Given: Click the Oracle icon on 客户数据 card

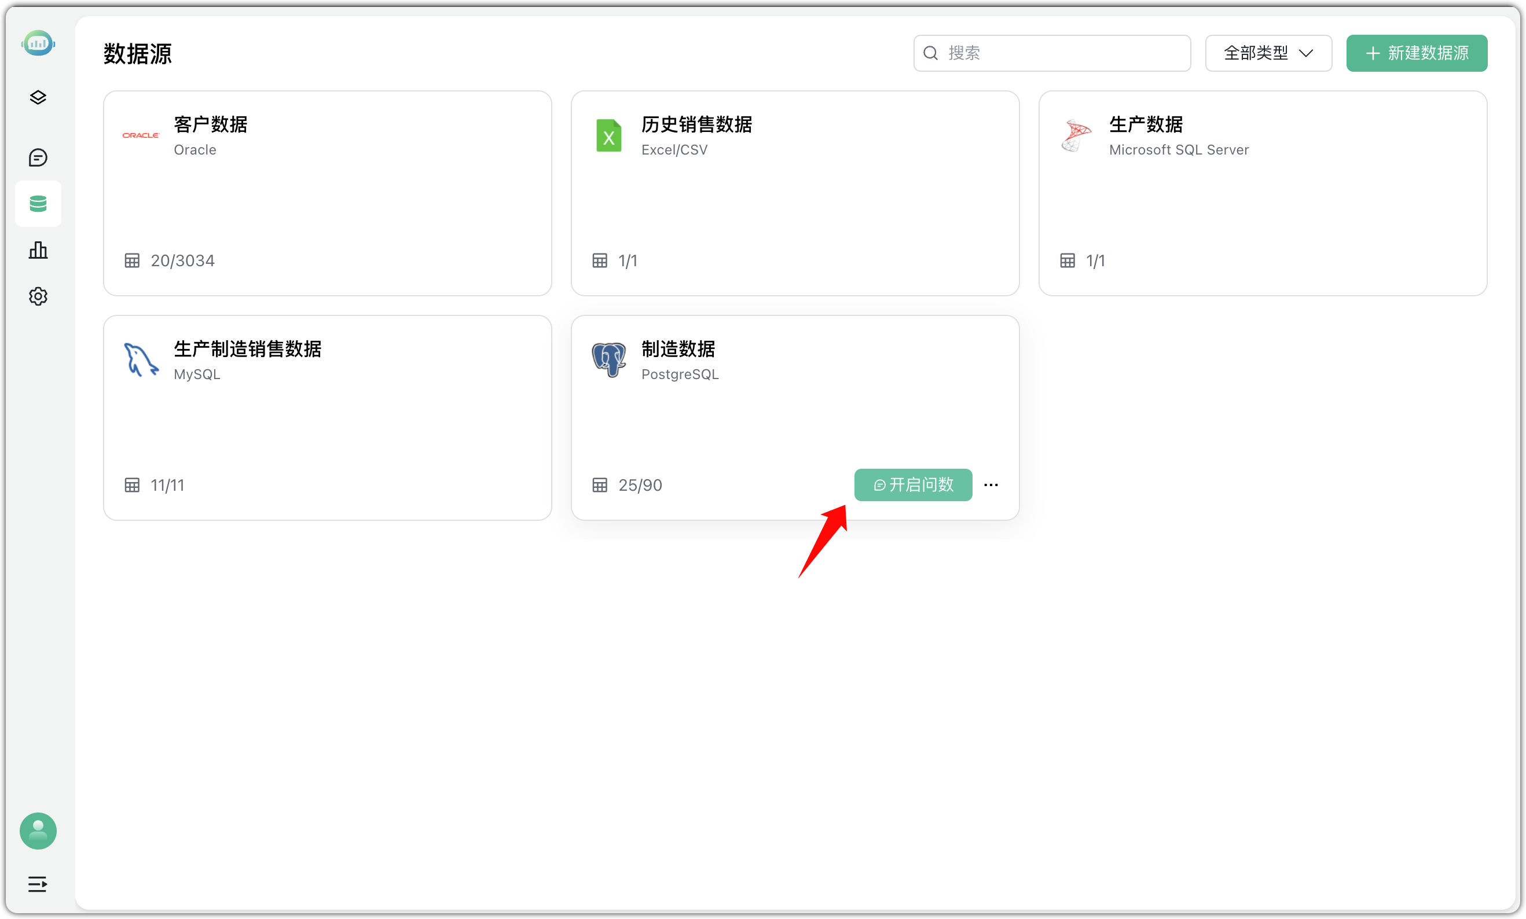Looking at the screenshot, I should click(x=140, y=135).
